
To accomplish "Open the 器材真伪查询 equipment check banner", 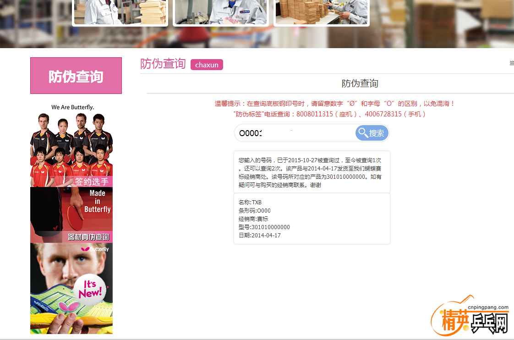I will click(x=88, y=237).
